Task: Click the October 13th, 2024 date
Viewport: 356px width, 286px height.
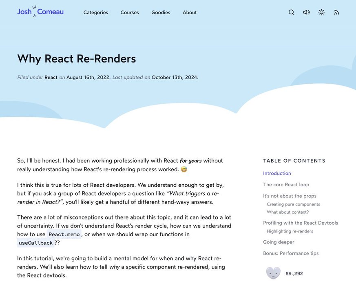Action: pos(175,77)
